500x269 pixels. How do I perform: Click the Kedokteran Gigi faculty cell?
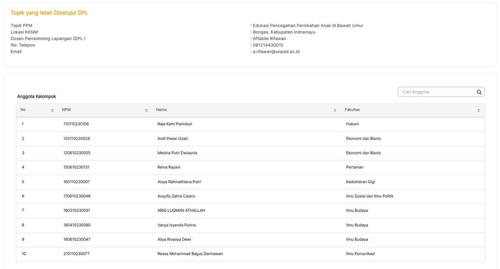click(x=360, y=182)
